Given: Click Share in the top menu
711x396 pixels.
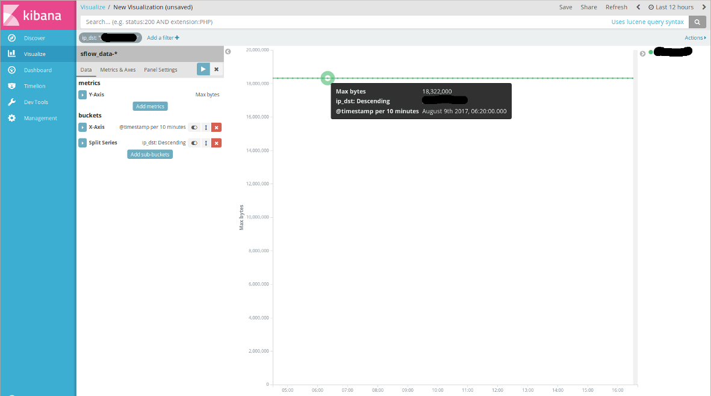Looking at the screenshot, I should (589, 7).
